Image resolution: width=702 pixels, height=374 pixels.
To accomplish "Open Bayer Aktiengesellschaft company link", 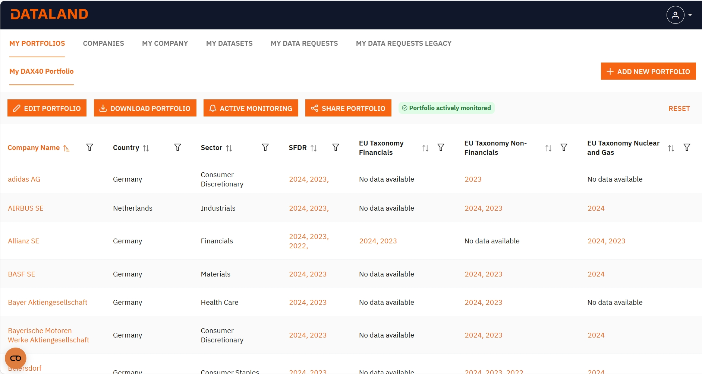I will click(48, 302).
